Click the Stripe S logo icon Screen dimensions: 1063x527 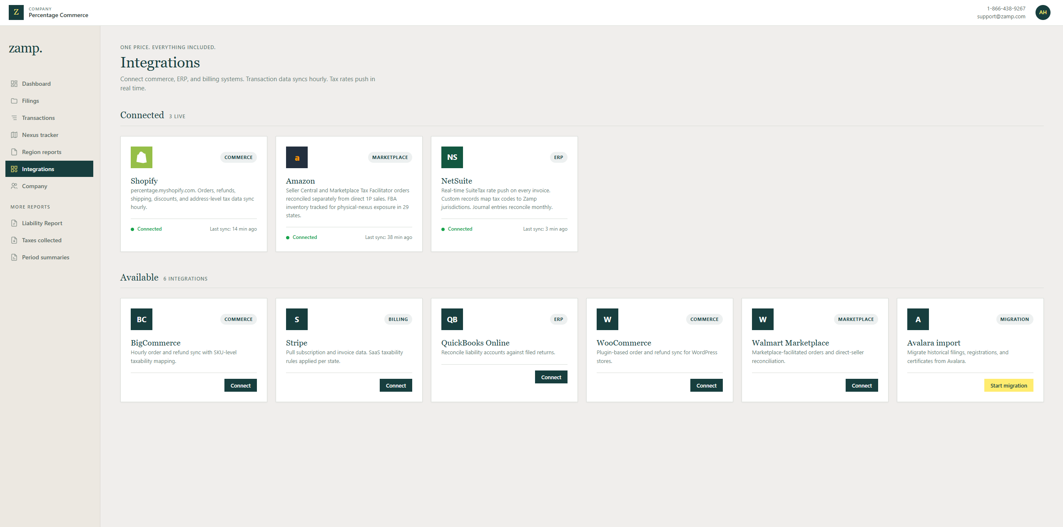(x=297, y=319)
